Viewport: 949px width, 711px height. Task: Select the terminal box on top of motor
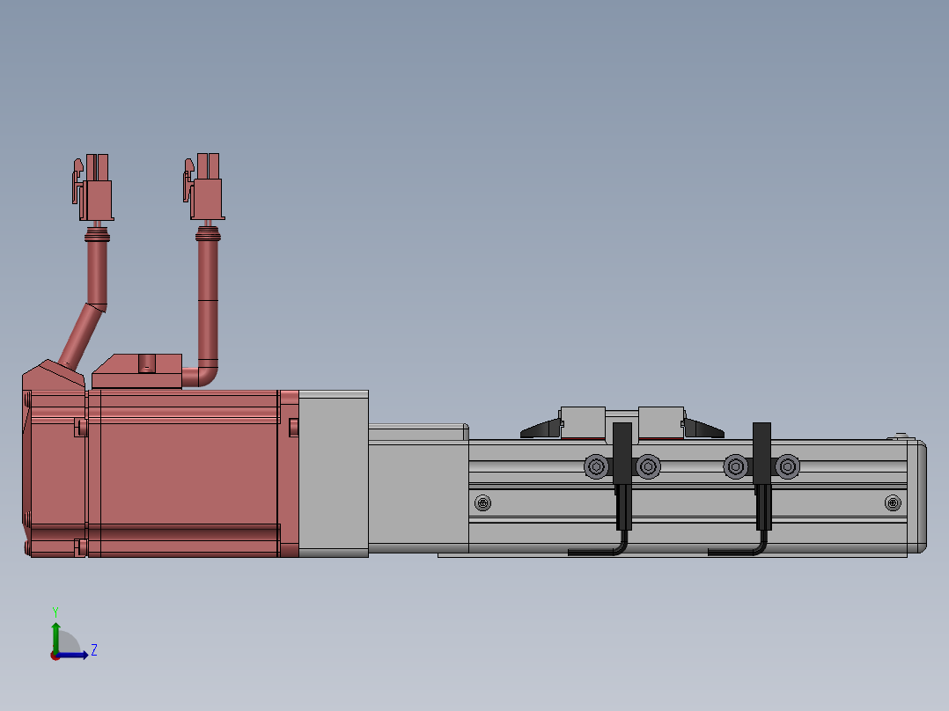point(136,371)
